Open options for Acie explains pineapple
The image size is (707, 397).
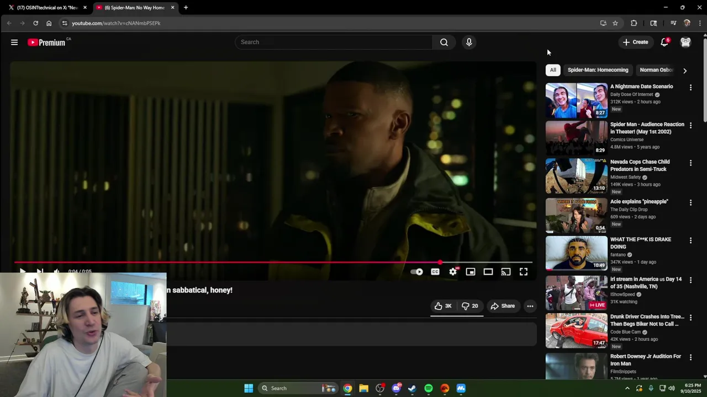click(x=690, y=202)
